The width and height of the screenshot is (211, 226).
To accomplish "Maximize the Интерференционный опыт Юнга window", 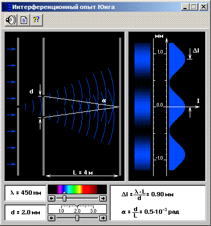I will [x=193, y=7].
